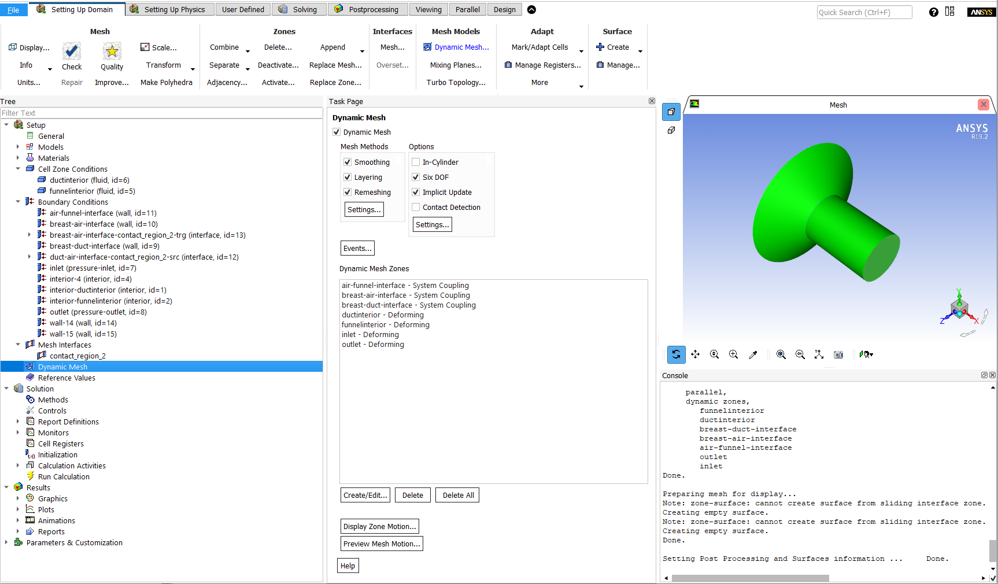Click the Create/Edit button

[x=365, y=496]
